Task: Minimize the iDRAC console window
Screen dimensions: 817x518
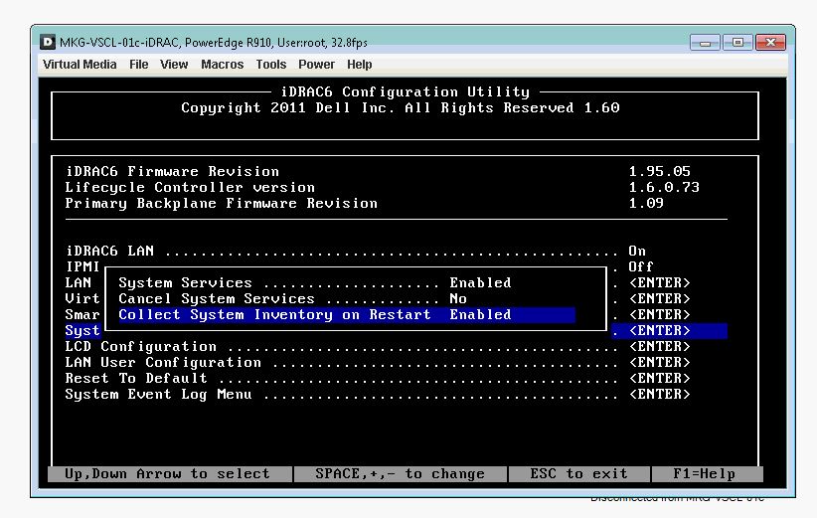Action: [705, 42]
